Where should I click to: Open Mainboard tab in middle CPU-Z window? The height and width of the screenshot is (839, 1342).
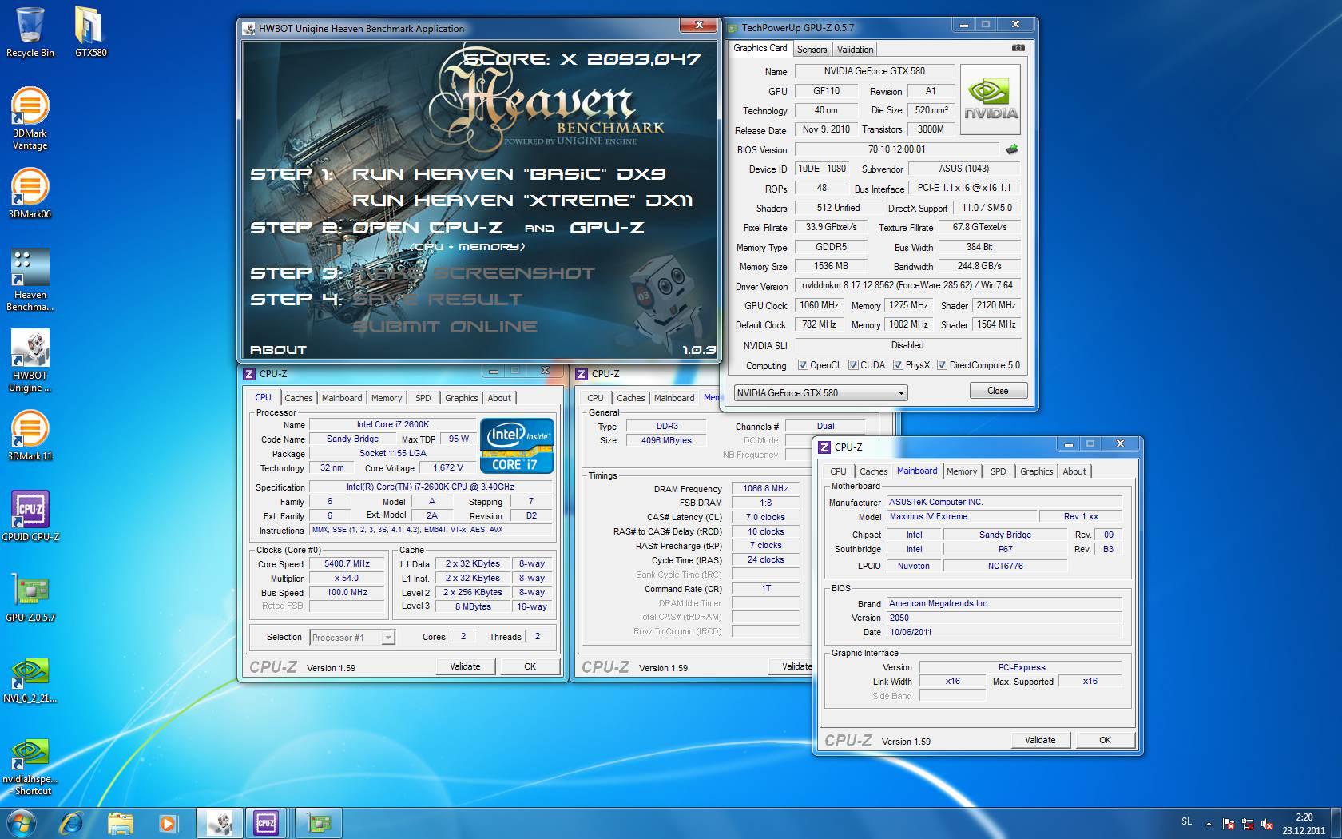click(x=674, y=398)
